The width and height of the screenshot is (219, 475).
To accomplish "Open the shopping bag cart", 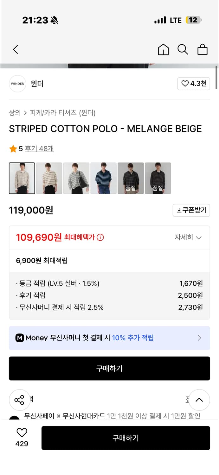I will pyautogui.click(x=202, y=49).
